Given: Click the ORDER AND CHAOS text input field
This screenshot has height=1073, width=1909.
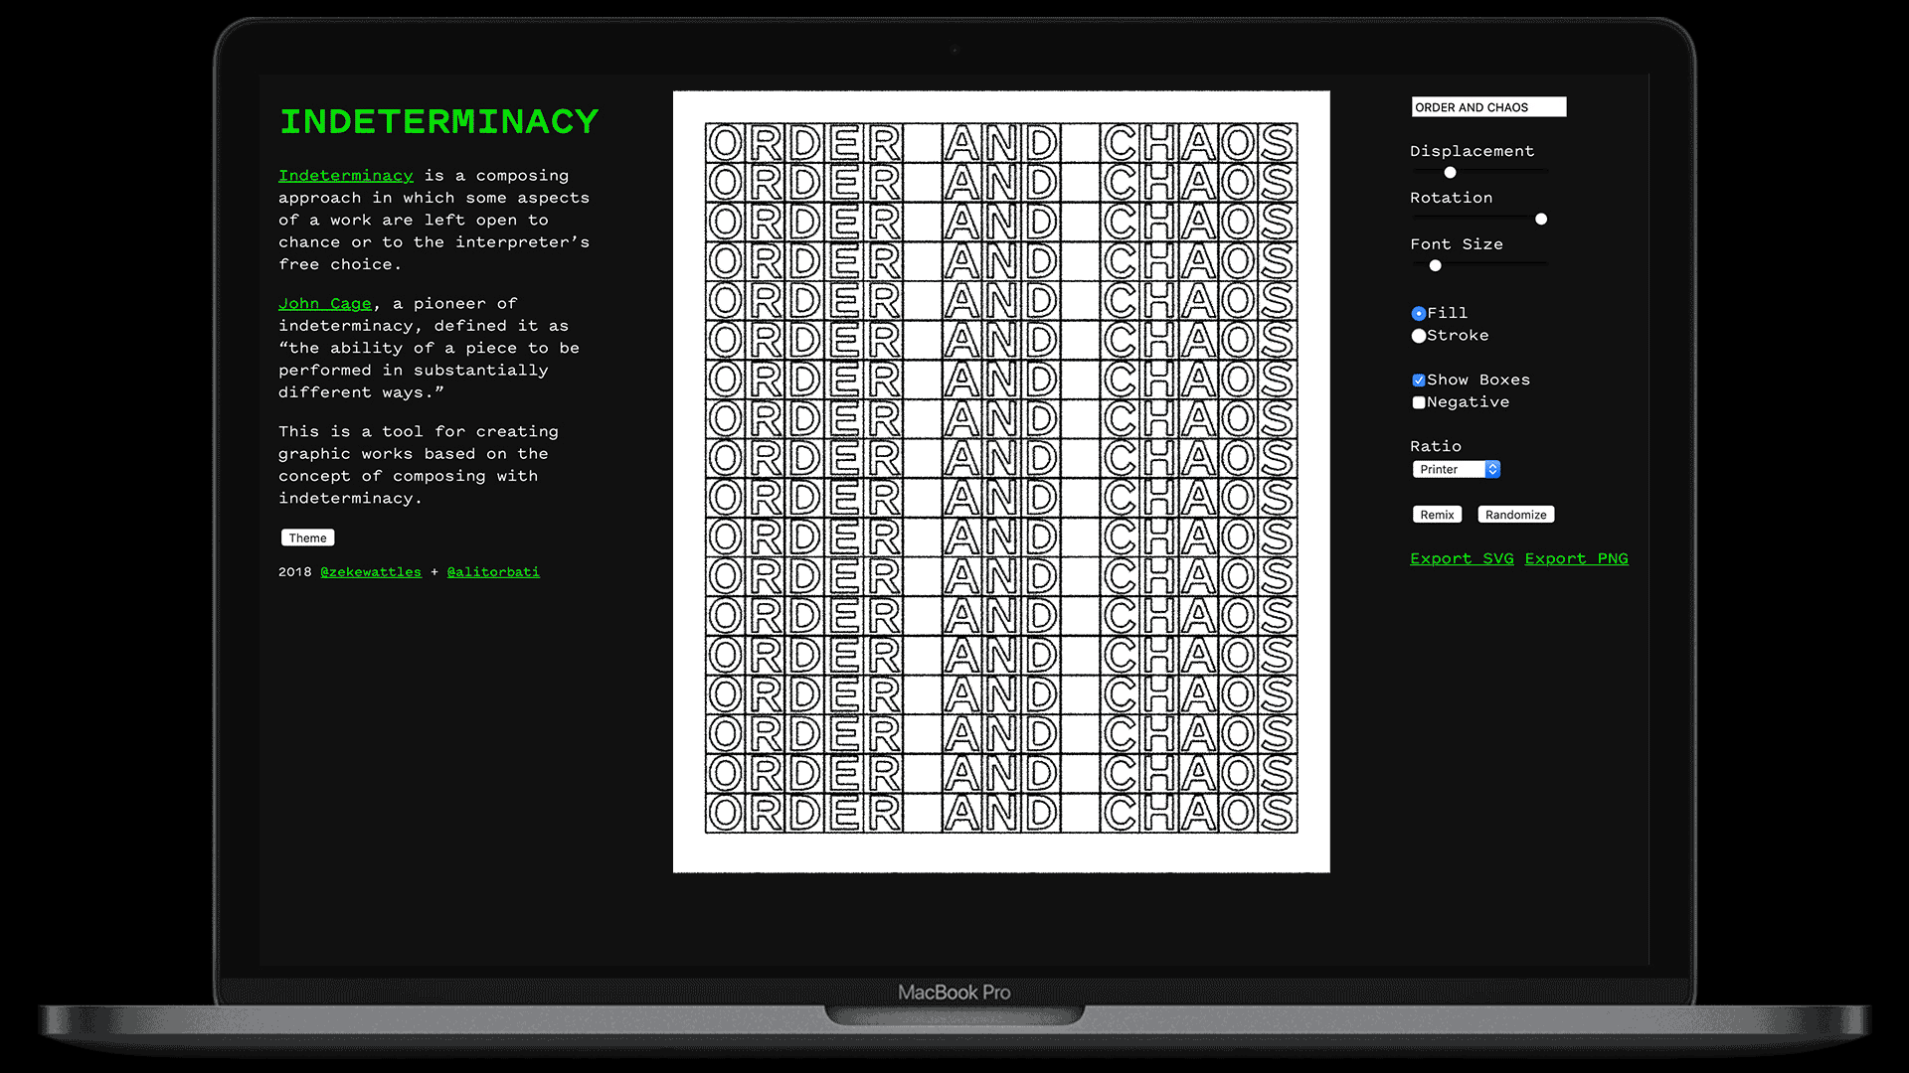Looking at the screenshot, I should pos(1488,107).
